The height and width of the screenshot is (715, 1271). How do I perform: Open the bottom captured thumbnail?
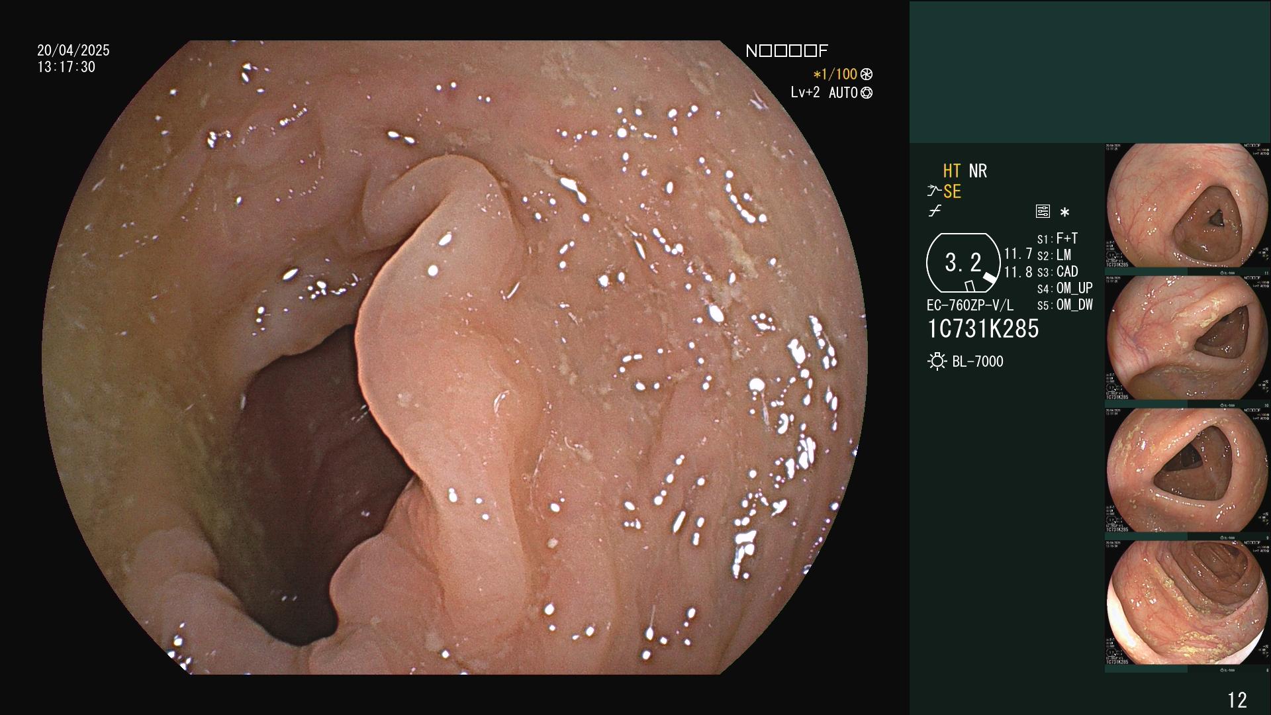pyautogui.click(x=1188, y=602)
